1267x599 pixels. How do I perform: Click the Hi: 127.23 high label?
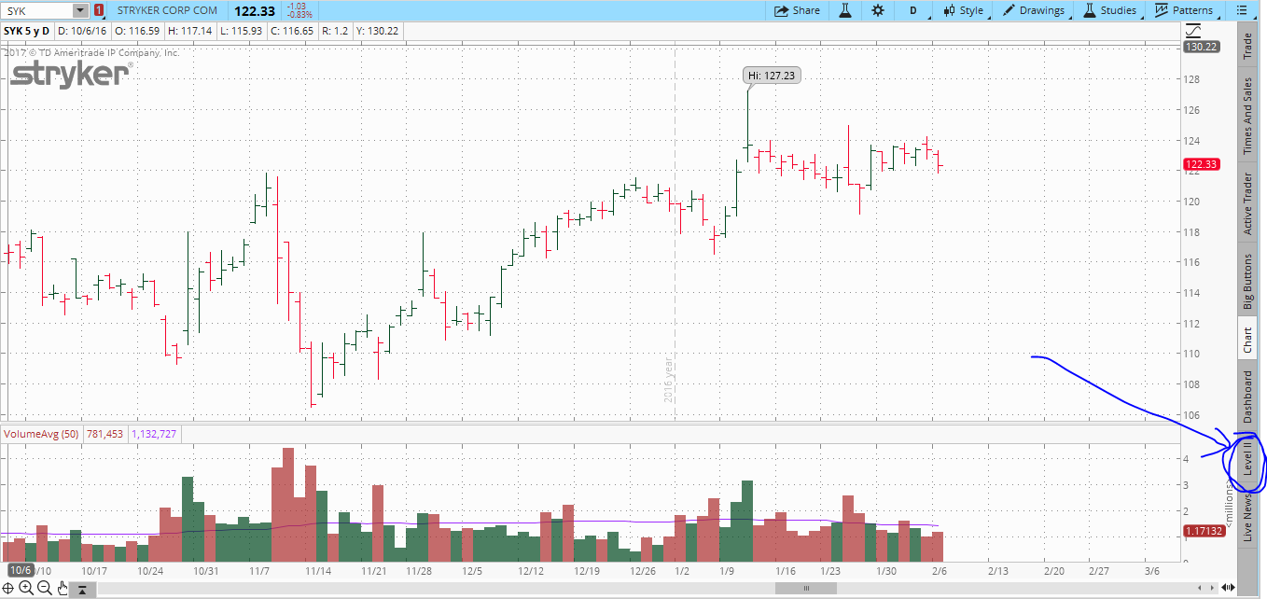[773, 76]
